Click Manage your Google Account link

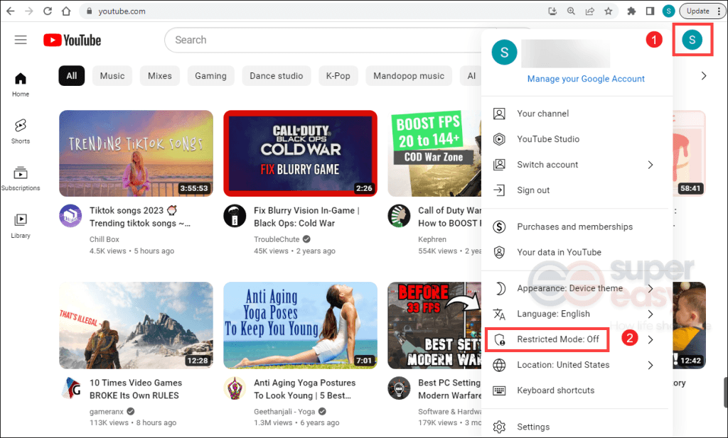[586, 79]
